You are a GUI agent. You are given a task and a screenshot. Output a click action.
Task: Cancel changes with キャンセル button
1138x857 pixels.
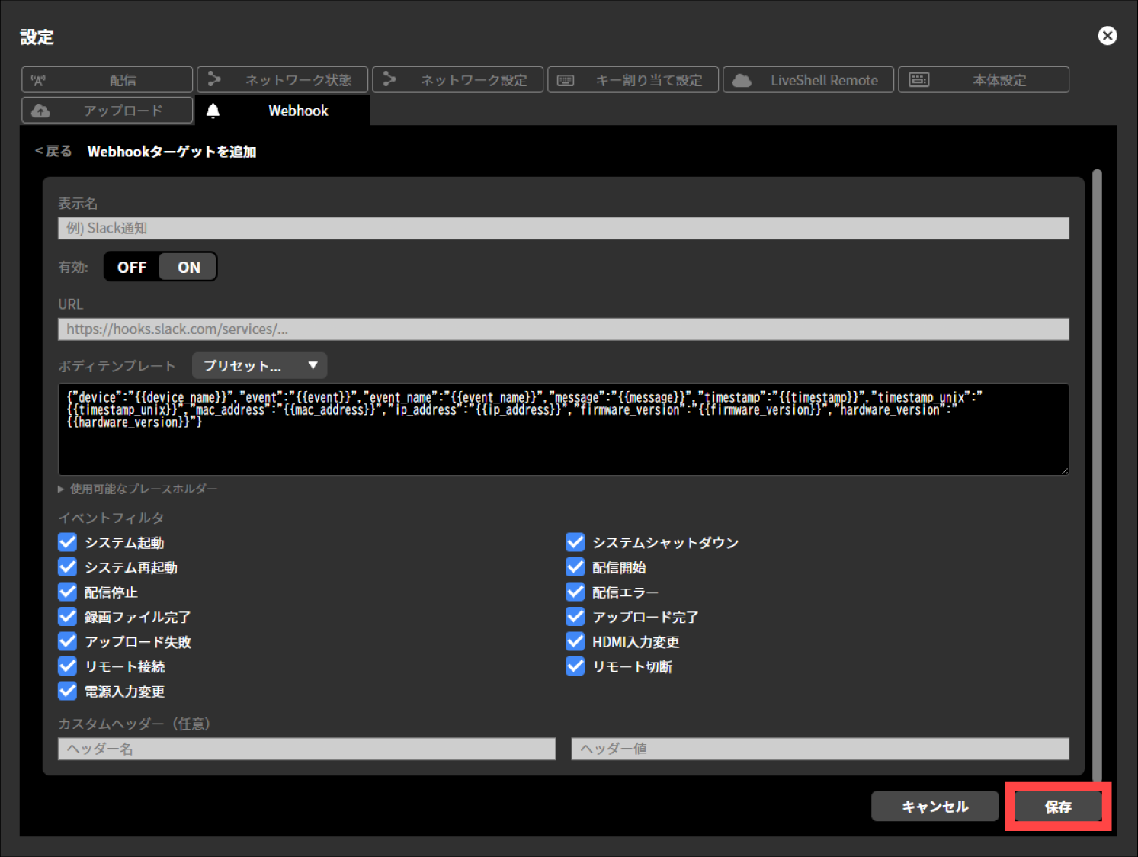(x=935, y=806)
